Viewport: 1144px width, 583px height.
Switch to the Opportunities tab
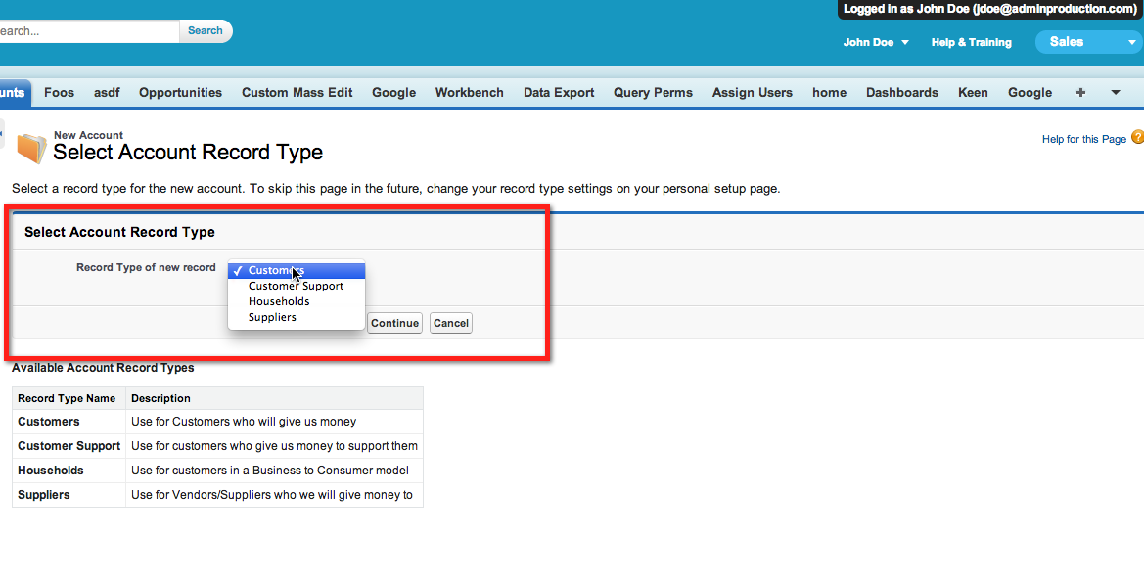(180, 92)
